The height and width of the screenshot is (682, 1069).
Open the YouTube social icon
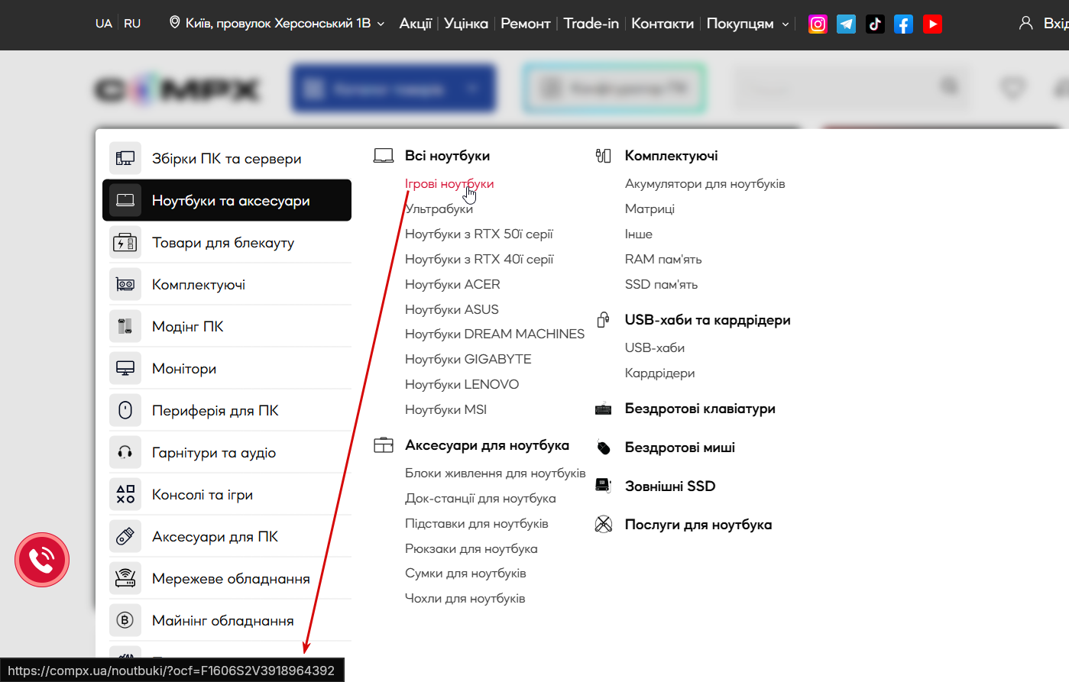point(932,24)
